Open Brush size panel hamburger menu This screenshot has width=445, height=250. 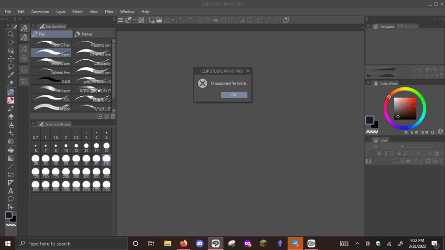pos(33,124)
